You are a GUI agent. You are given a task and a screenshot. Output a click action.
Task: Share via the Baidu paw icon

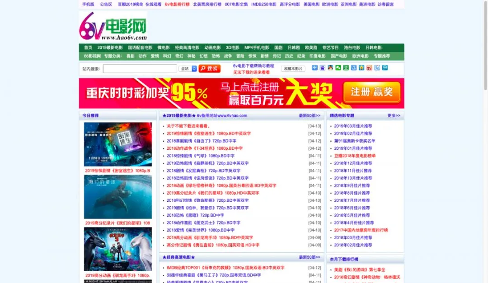pos(323,68)
